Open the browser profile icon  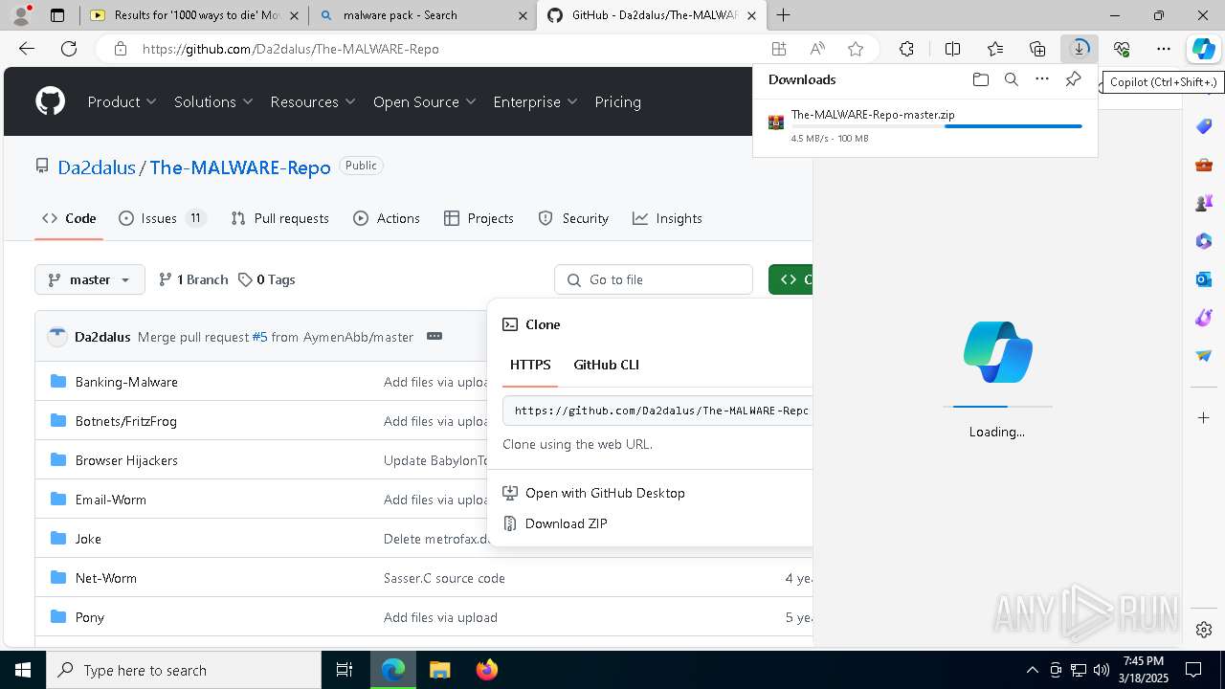pos(21,15)
